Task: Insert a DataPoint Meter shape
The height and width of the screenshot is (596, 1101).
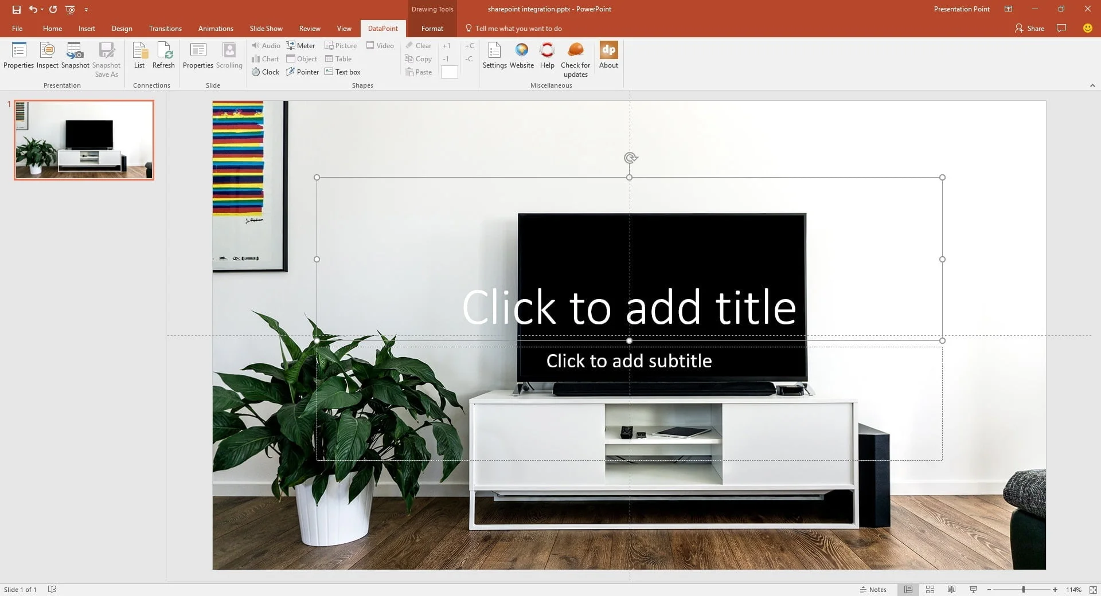Action: [301, 45]
